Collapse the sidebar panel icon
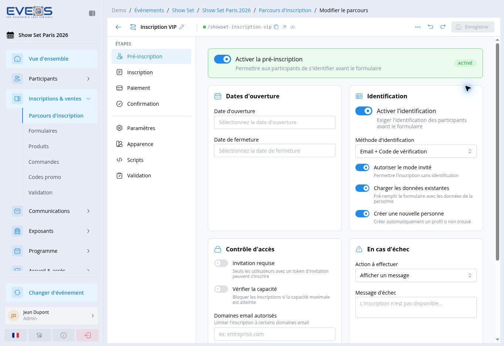Screen dimensions: 504x346 92,13
